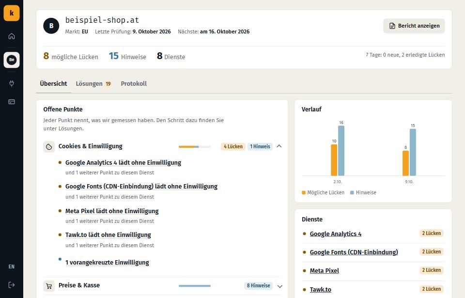Click the orange k logo icon
Viewport: 465px width, 298px height.
click(x=12, y=13)
